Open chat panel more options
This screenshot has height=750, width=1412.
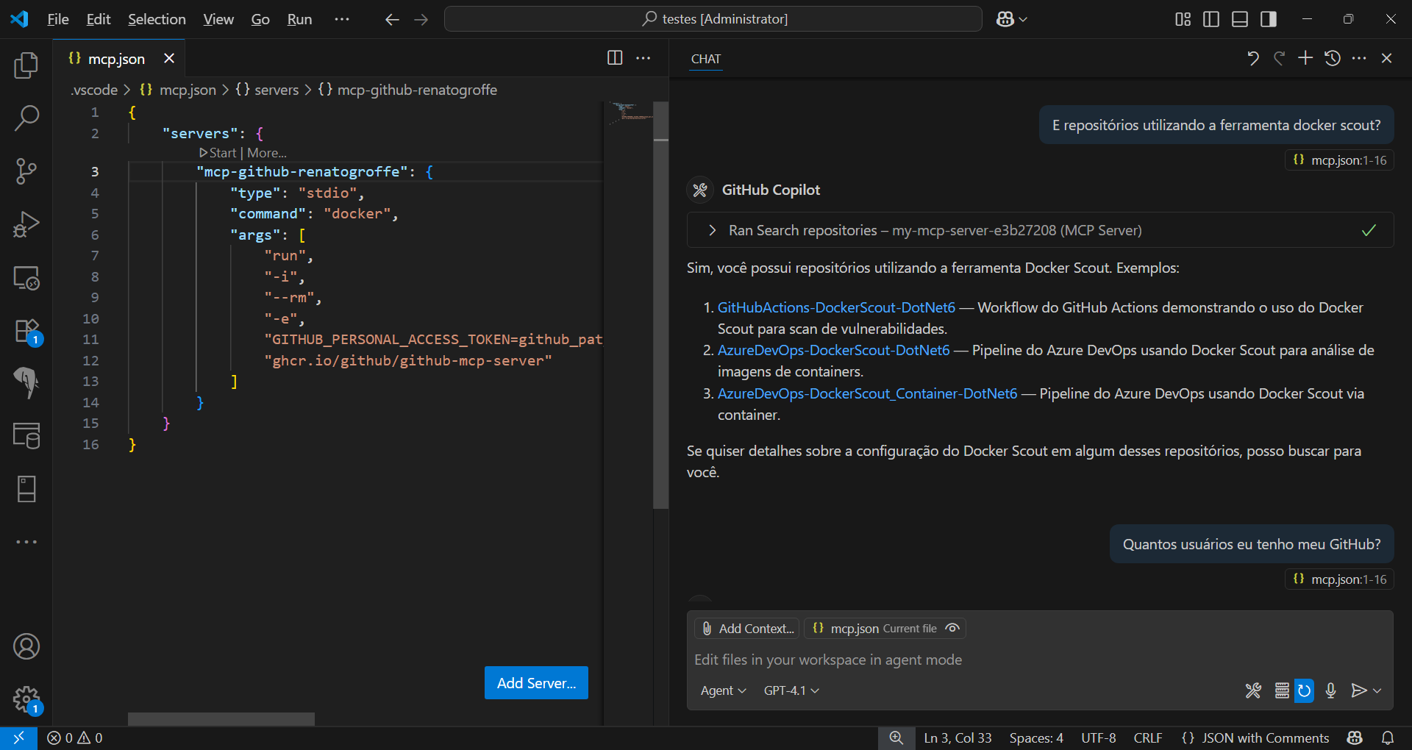(x=1359, y=58)
